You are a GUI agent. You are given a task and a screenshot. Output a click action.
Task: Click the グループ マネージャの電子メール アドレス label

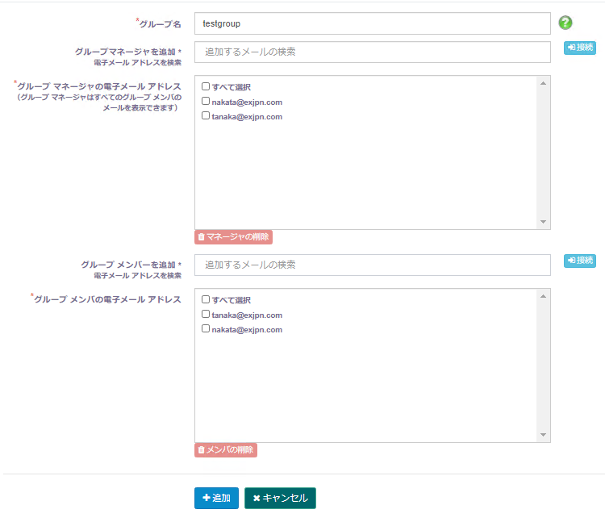(98, 86)
